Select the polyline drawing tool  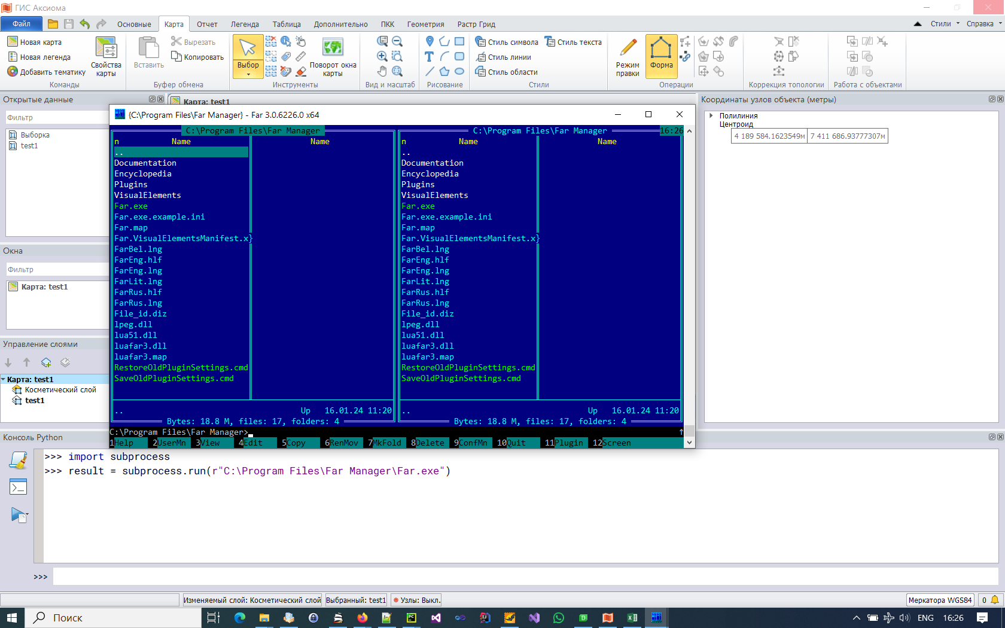click(x=444, y=41)
